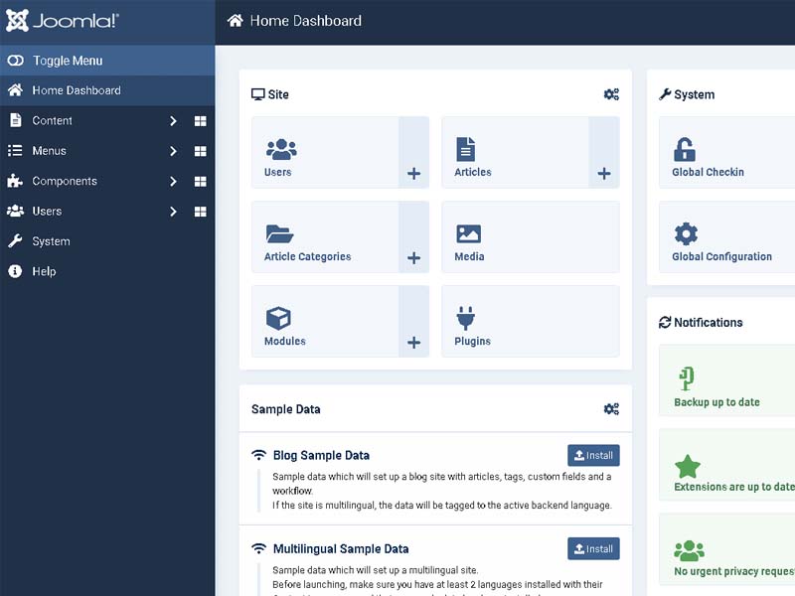This screenshot has height=596, width=795.
Task: Click the Joomla! logo
Action: [x=62, y=21]
